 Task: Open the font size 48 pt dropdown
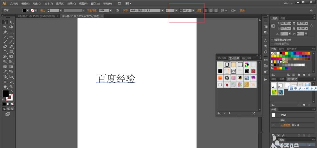[x=193, y=10]
